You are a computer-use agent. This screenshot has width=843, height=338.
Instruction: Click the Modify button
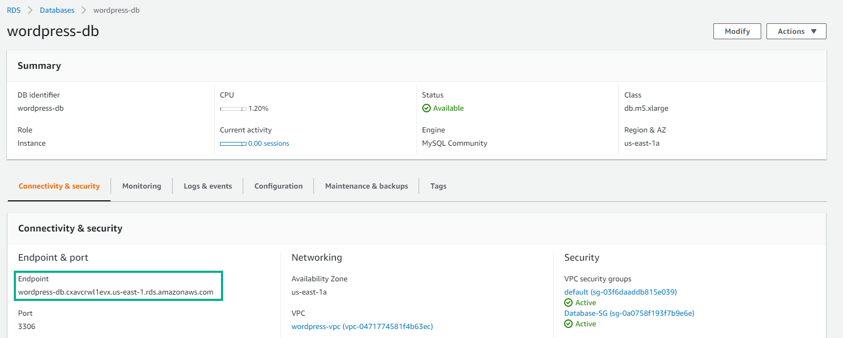pos(737,31)
